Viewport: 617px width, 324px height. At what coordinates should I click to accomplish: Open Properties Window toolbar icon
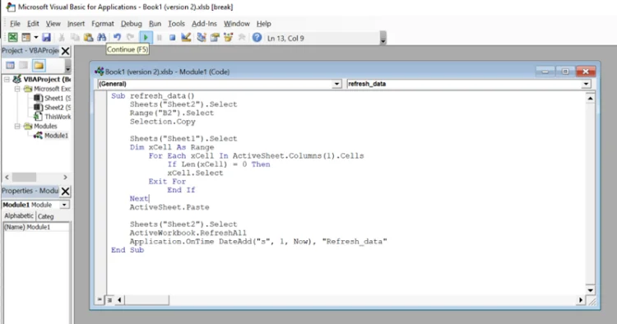pyautogui.click(x=215, y=37)
